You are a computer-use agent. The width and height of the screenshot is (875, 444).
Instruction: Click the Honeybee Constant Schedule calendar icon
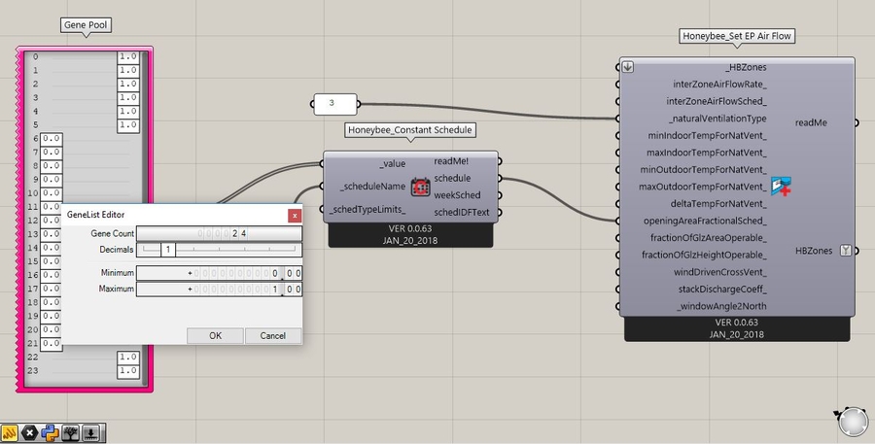[420, 187]
